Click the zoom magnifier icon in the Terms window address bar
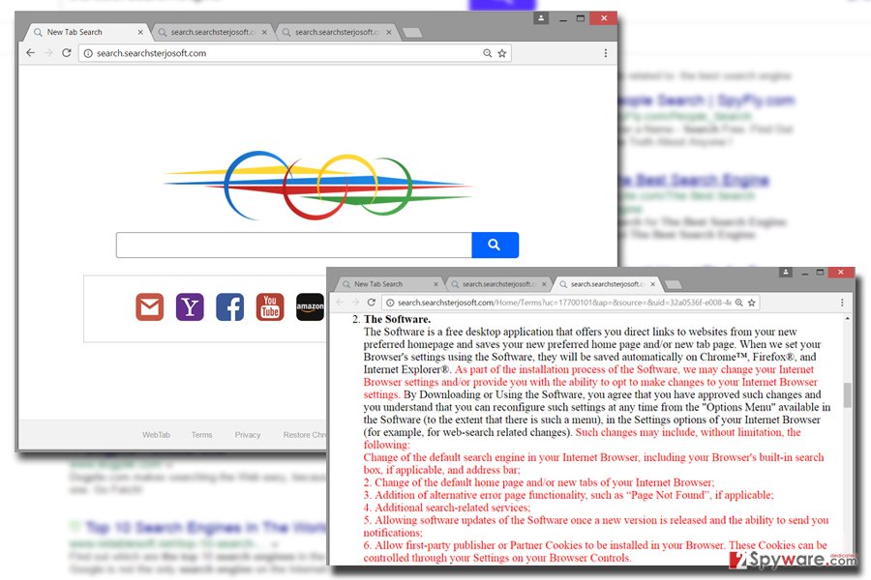Screen dimensions: 871x580 click(x=738, y=303)
